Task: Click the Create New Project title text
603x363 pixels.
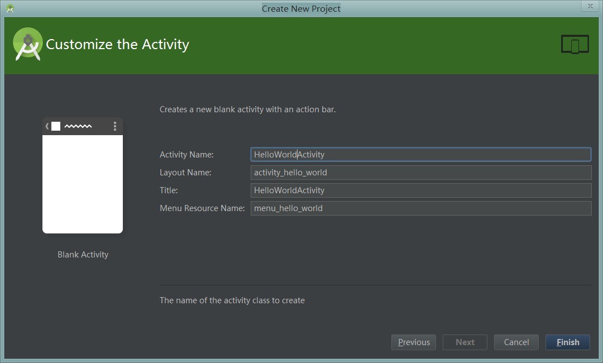Action: click(x=301, y=8)
